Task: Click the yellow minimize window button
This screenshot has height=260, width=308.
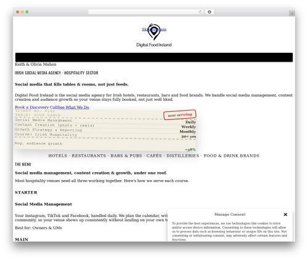Action: tap(22, 12)
